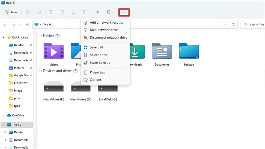Screen dimensions: 265x149
Task: Select Add a network location
Action: (x=107, y=23)
